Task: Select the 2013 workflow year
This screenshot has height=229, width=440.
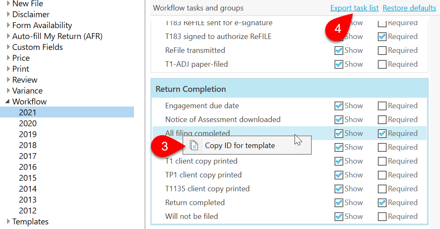Action: (x=28, y=200)
